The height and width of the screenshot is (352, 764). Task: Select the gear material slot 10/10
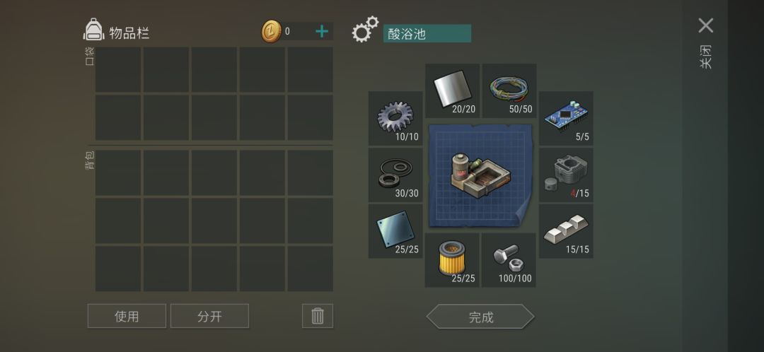coord(395,118)
